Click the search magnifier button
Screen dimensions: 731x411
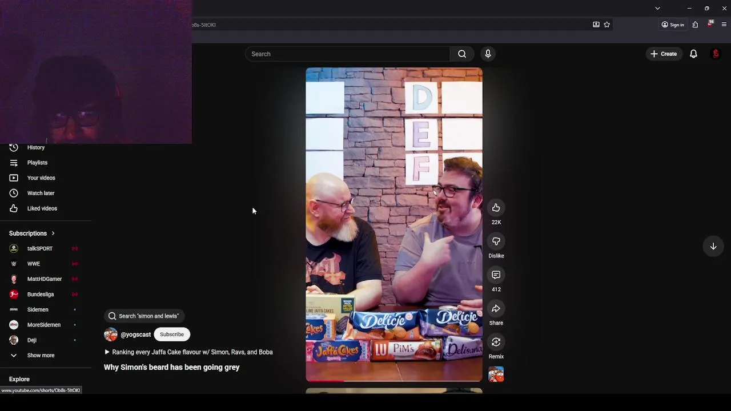(x=462, y=54)
